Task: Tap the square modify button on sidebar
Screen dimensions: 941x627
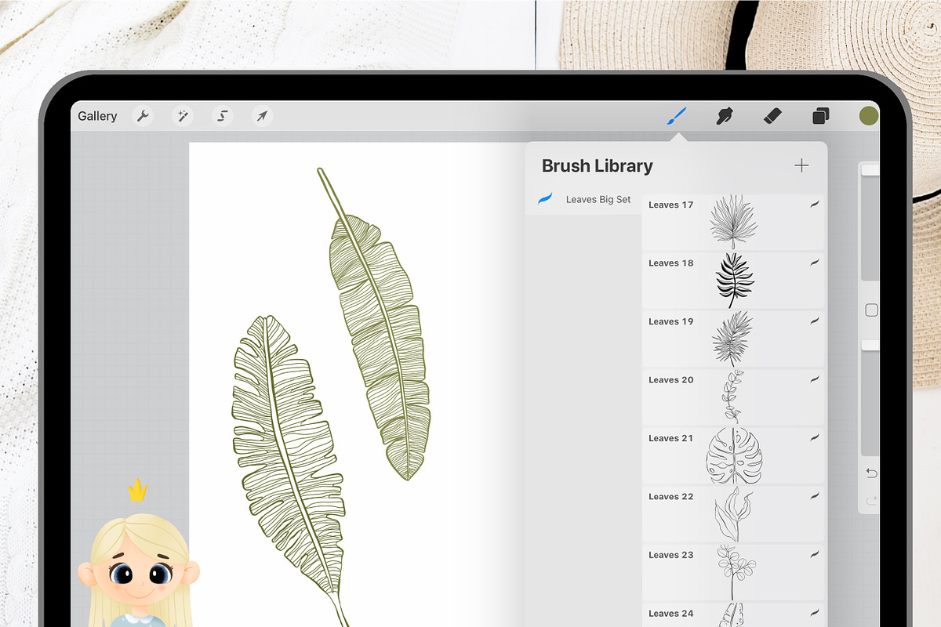Action: [x=871, y=310]
